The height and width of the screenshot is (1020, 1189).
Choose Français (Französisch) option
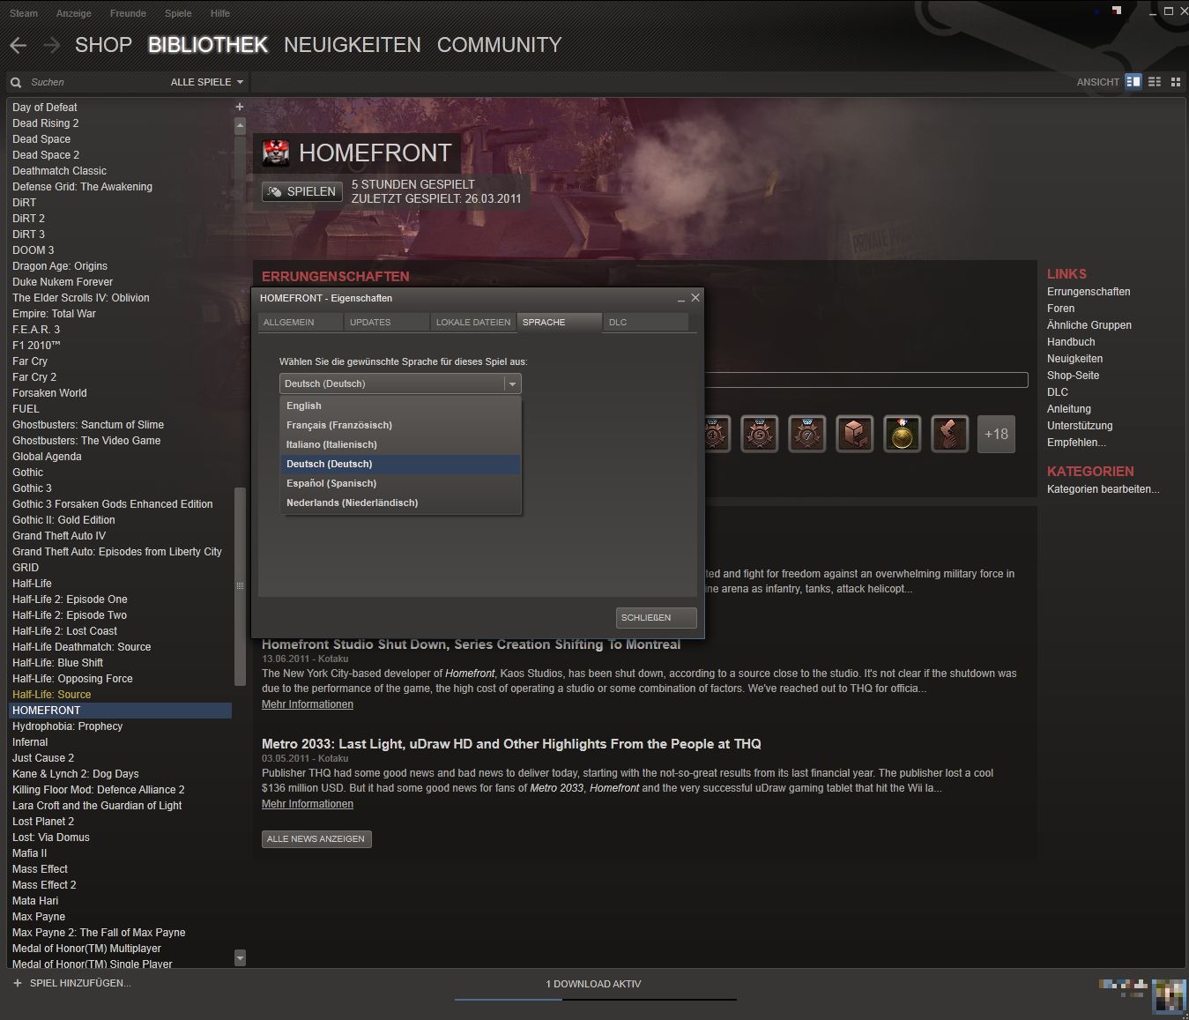(x=400, y=425)
